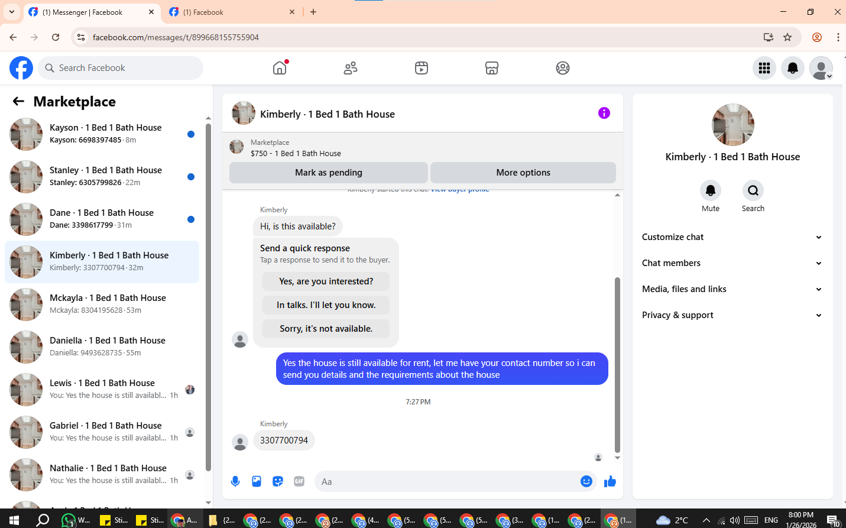
Task: Open Kimberly's profile picture in right panel
Action: (733, 125)
